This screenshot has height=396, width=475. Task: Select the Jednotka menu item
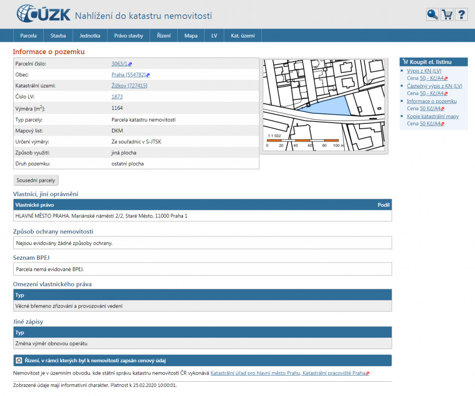coord(90,36)
